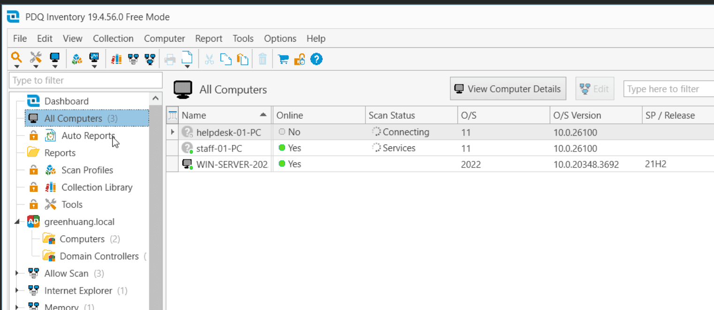
Task: Click the computer icon beside WIN-SERVER-202
Action: pyautogui.click(x=188, y=164)
